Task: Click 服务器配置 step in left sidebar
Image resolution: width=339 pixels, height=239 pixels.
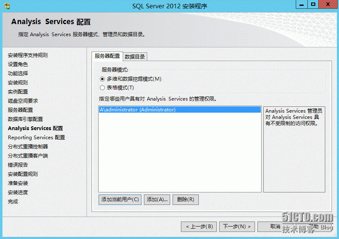Action: (20, 110)
